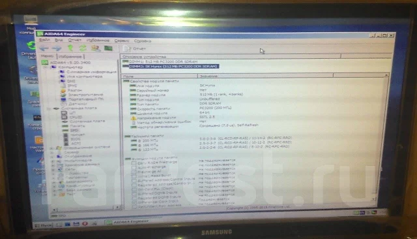Expand the Хранение данных tree node
This screenshot has height=239, width=417.
pyautogui.click(x=52, y=165)
